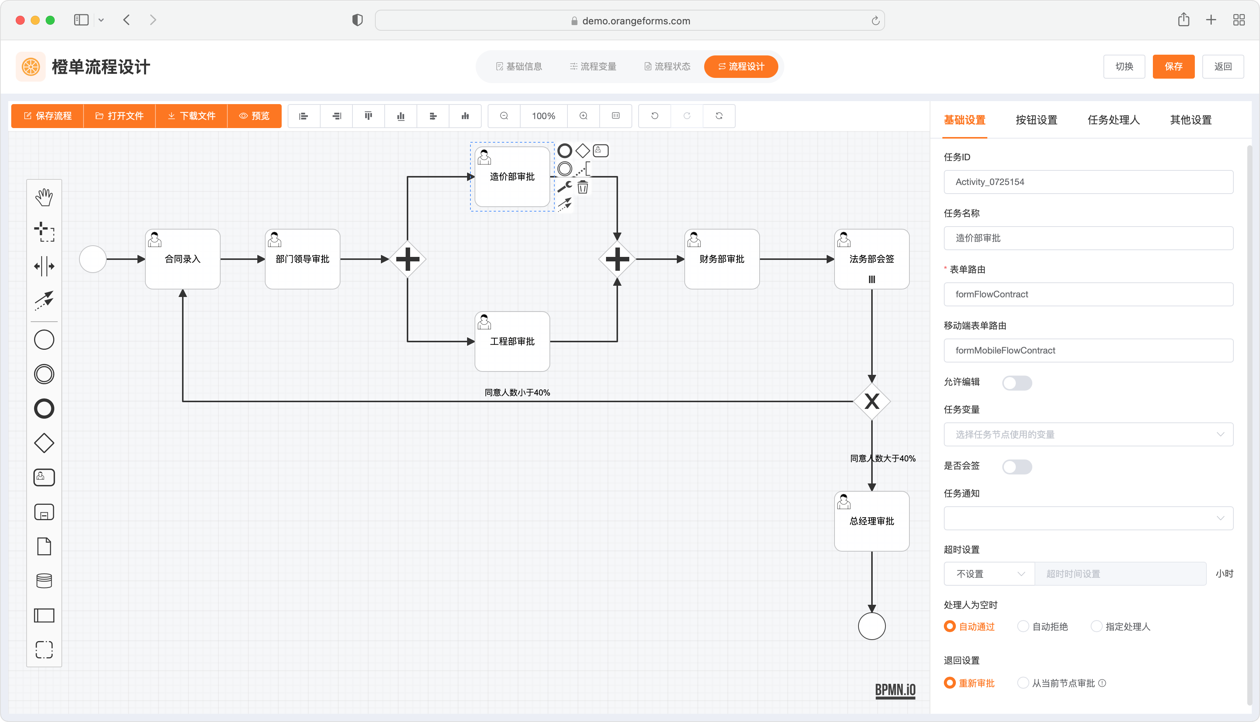Create exclusive gateway diamond from palette

point(44,443)
